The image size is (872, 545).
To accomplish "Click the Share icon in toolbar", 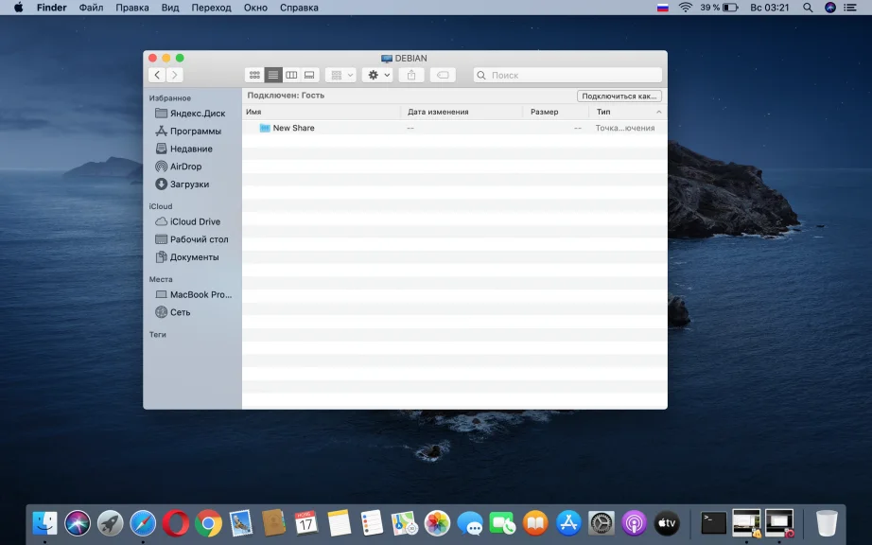I will click(x=411, y=75).
